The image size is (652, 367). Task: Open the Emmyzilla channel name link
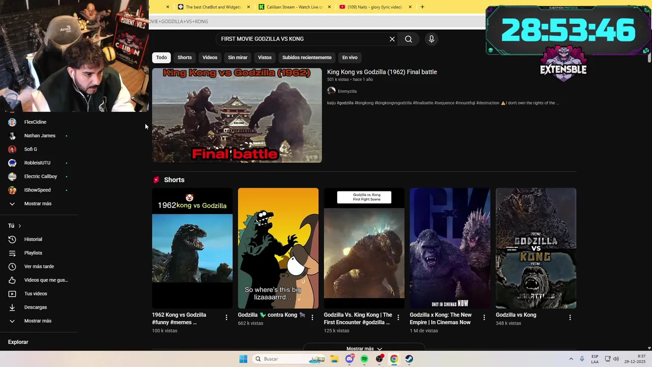coord(347,91)
